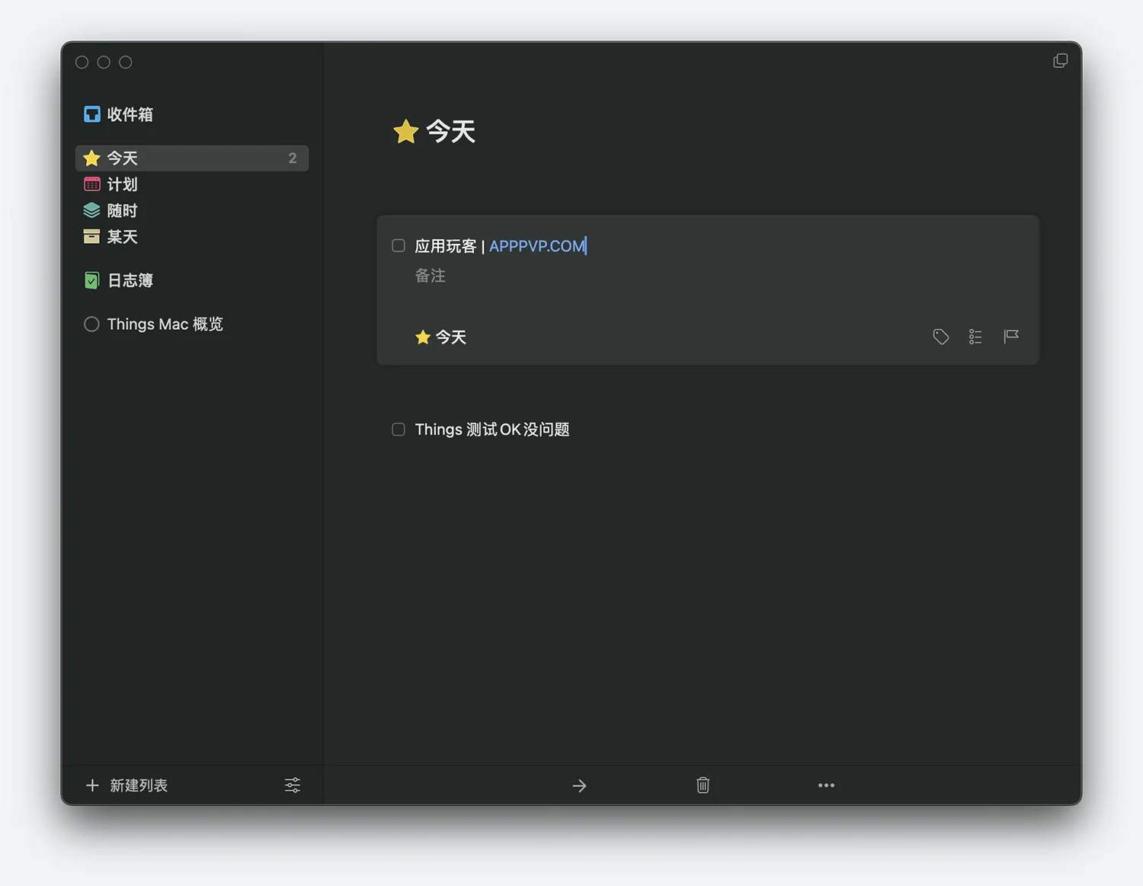
Task: Switch to the 随时 anytime list
Action: click(122, 211)
